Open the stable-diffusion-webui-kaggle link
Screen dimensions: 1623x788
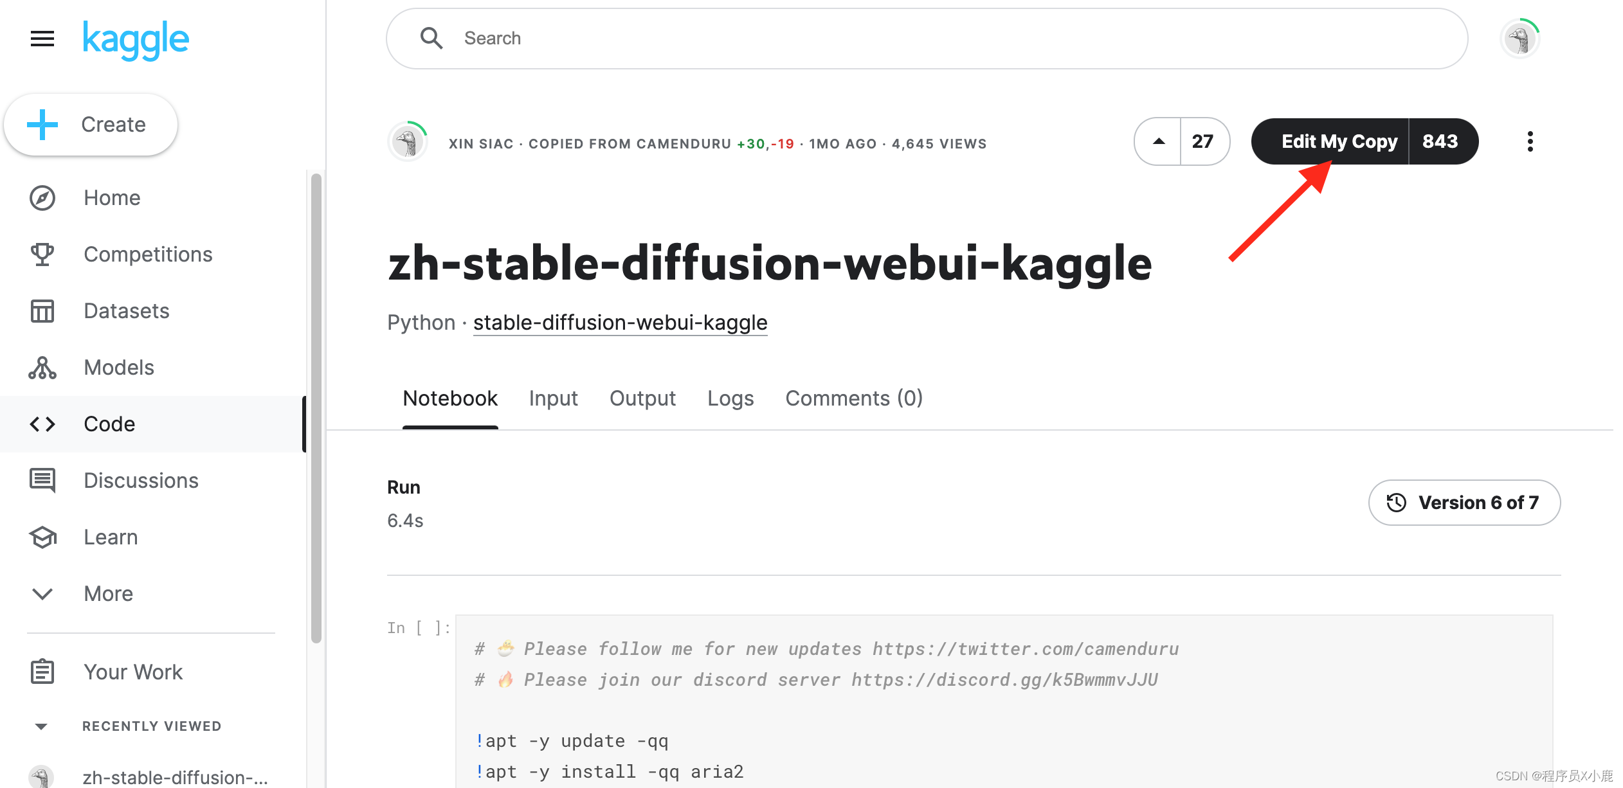[x=620, y=322]
